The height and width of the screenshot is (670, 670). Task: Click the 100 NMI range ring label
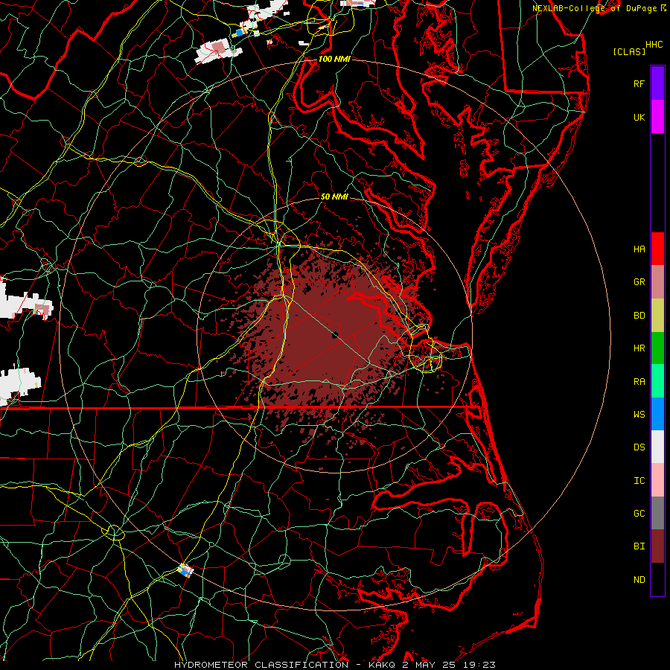(x=334, y=59)
